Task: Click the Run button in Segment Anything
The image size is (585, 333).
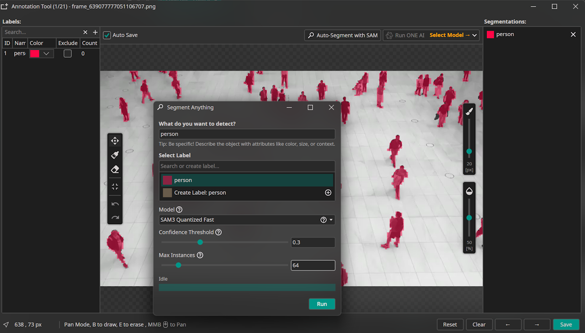Action: [322, 304]
